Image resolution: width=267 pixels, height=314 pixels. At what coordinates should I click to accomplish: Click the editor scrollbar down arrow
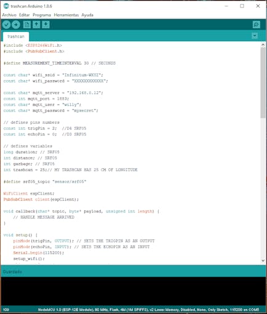coord(263,260)
